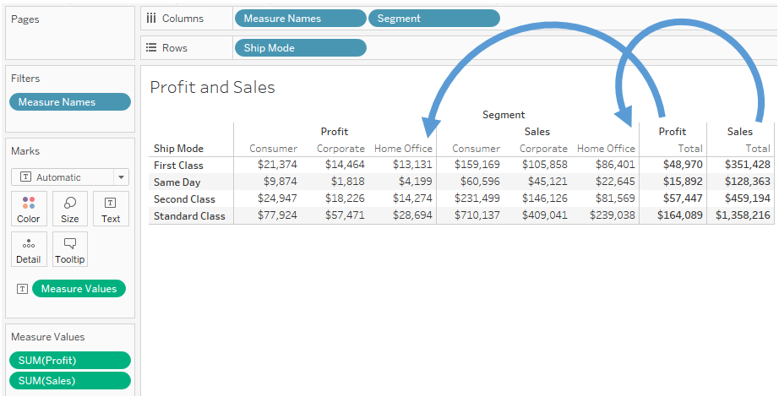Click the Columns shelf icon
This screenshot has height=397, width=779.
pos(151,18)
